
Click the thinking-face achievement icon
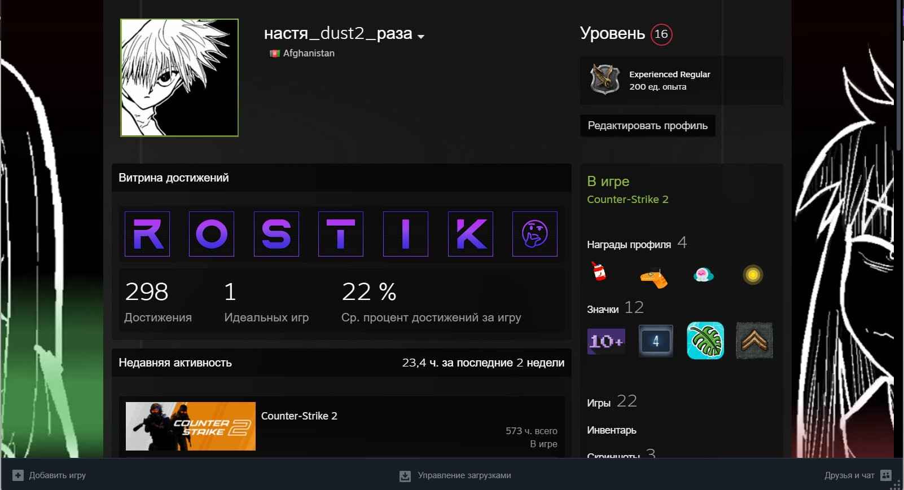(535, 234)
